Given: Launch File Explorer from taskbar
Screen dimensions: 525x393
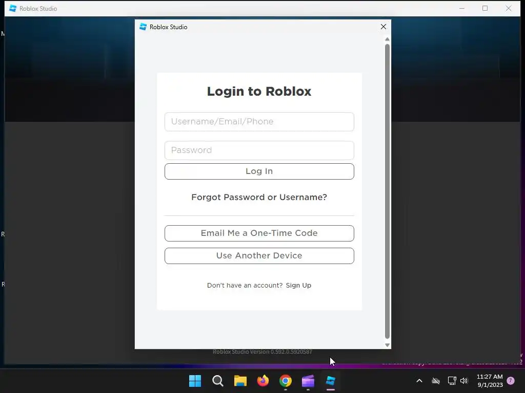Looking at the screenshot, I should click(240, 381).
